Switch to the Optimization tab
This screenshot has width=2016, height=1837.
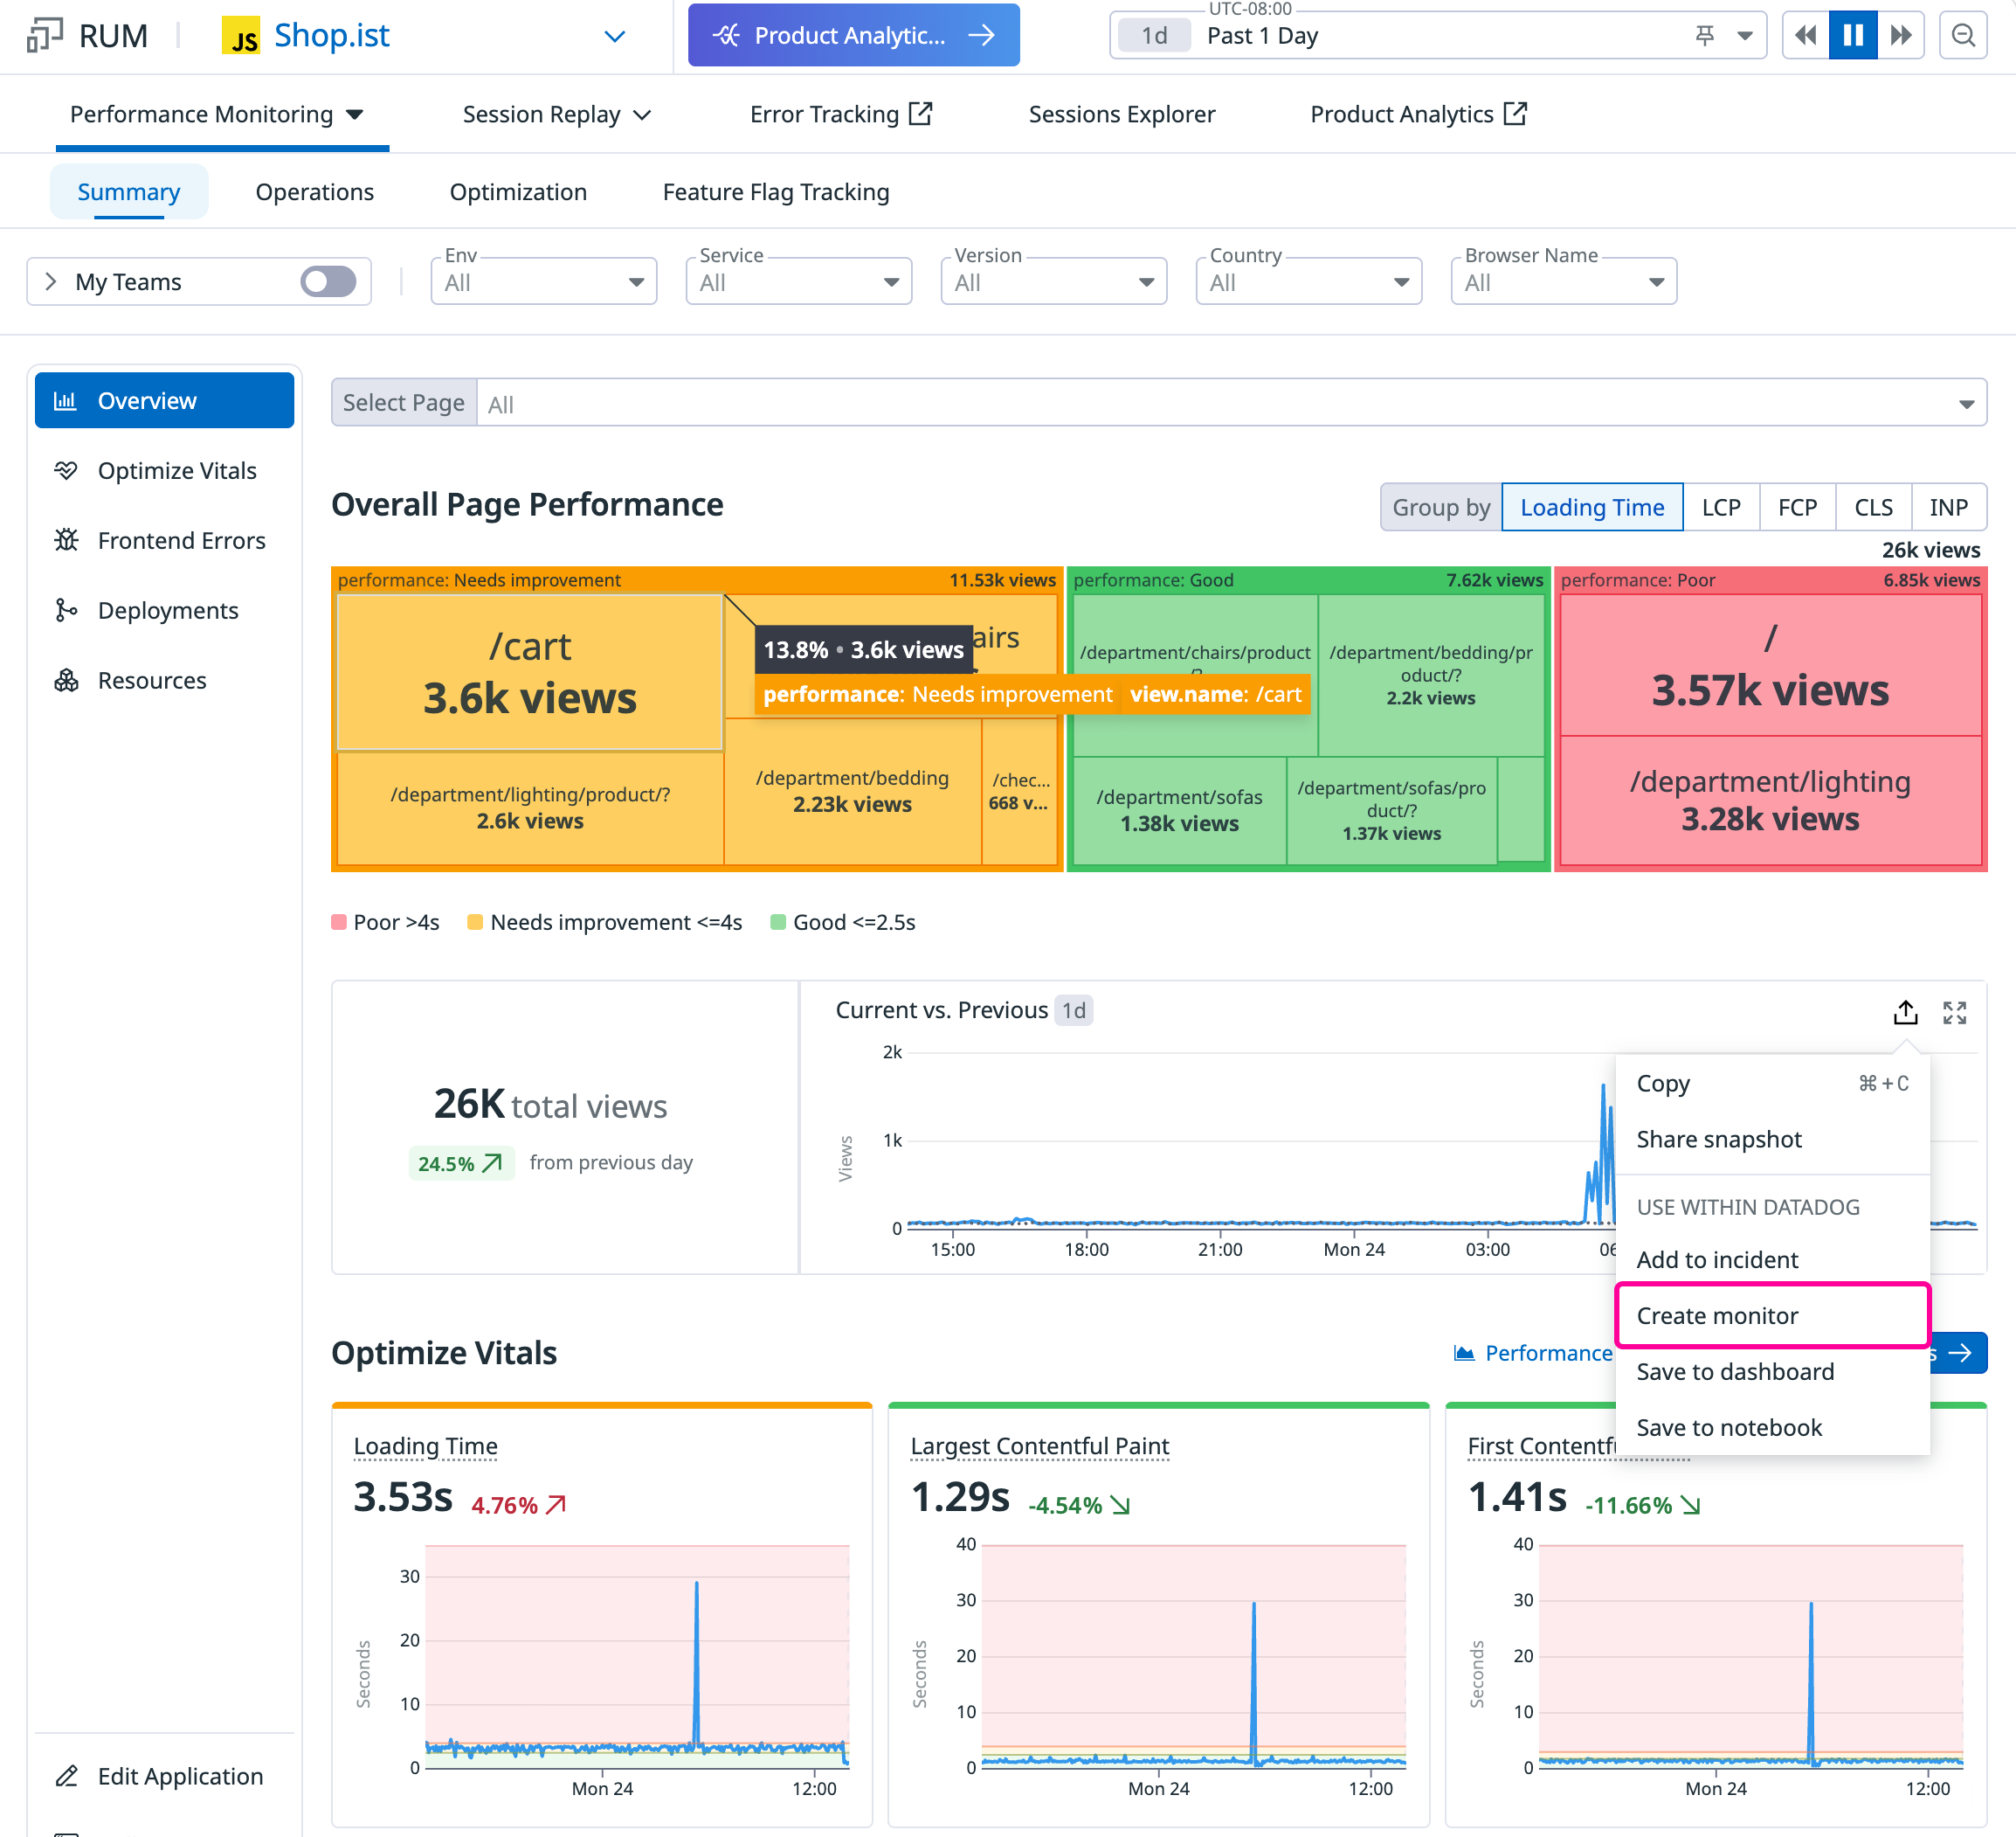point(518,192)
